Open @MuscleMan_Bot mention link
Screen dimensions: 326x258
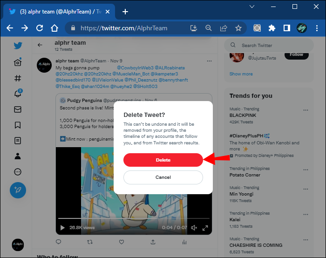pos(131,74)
